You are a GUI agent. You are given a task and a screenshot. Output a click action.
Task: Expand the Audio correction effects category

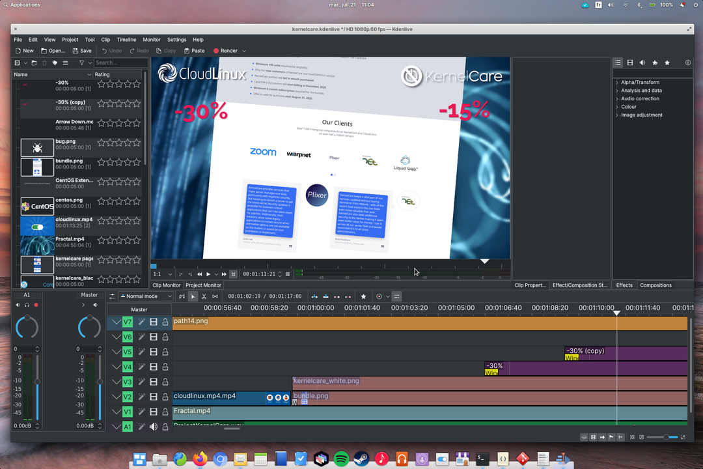617,99
